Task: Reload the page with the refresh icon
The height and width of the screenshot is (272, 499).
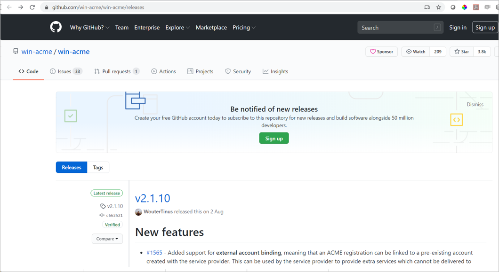Action: coord(32,8)
